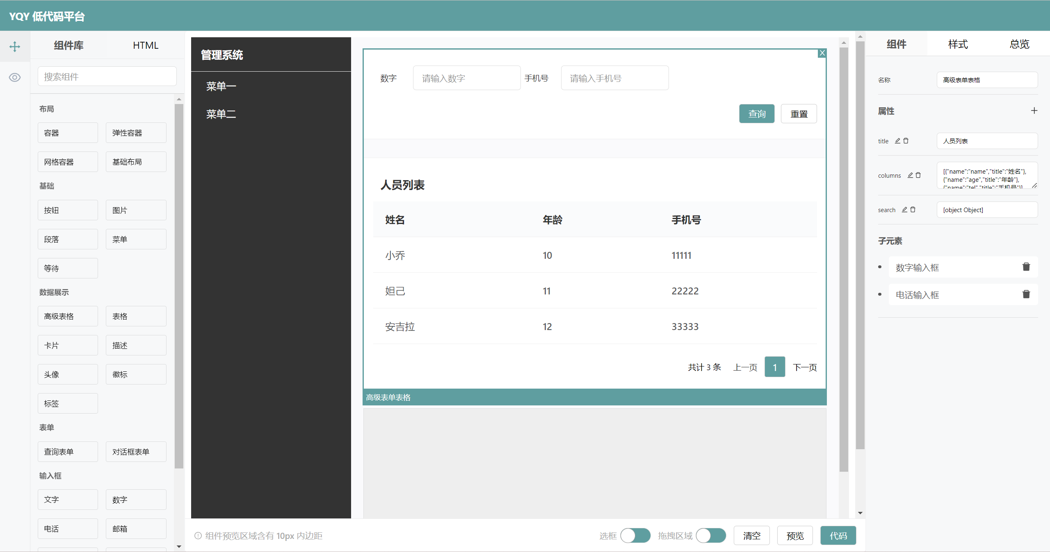
Task: Switch to the 组件库 tab
Action: click(68, 45)
